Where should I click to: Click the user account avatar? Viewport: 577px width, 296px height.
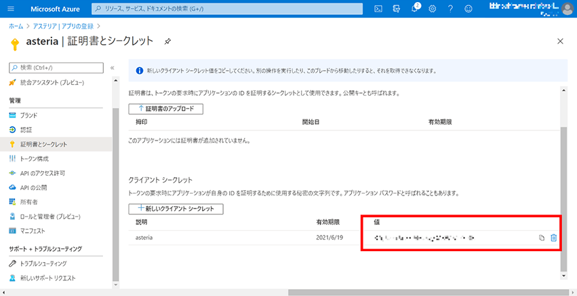tap(567, 9)
